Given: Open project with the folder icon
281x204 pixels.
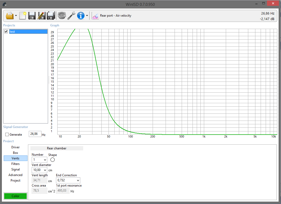Looking at the screenshot, I should coord(10,16).
